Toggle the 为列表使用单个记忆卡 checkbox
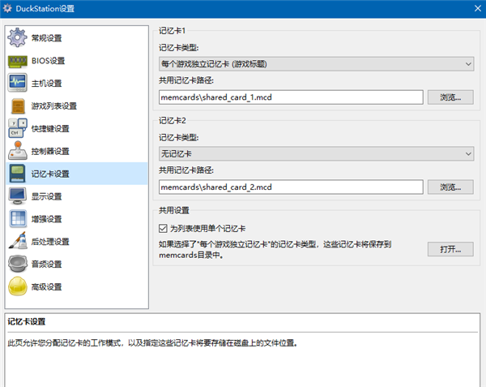This screenshot has height=387, width=486. click(163, 228)
